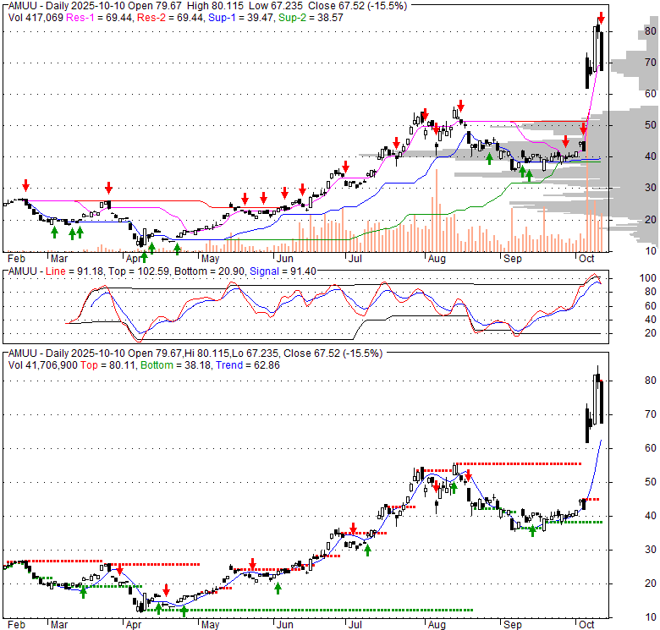
Task: Click the Res-1 = 69.44 label
Action: pos(98,18)
